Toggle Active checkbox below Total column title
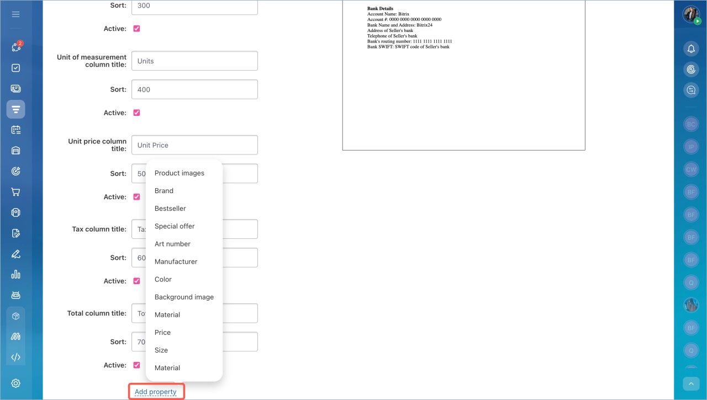This screenshot has width=707, height=400. [x=136, y=365]
